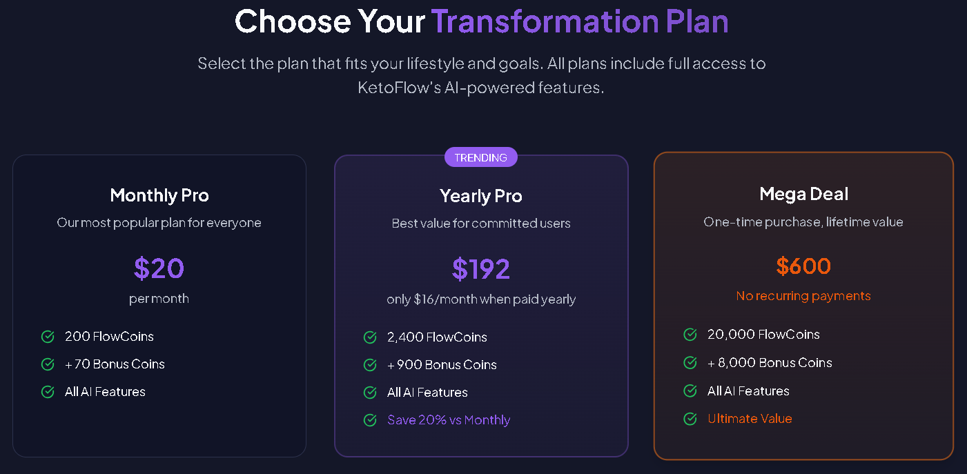Click the $20 price on Monthly Pro

point(159,268)
